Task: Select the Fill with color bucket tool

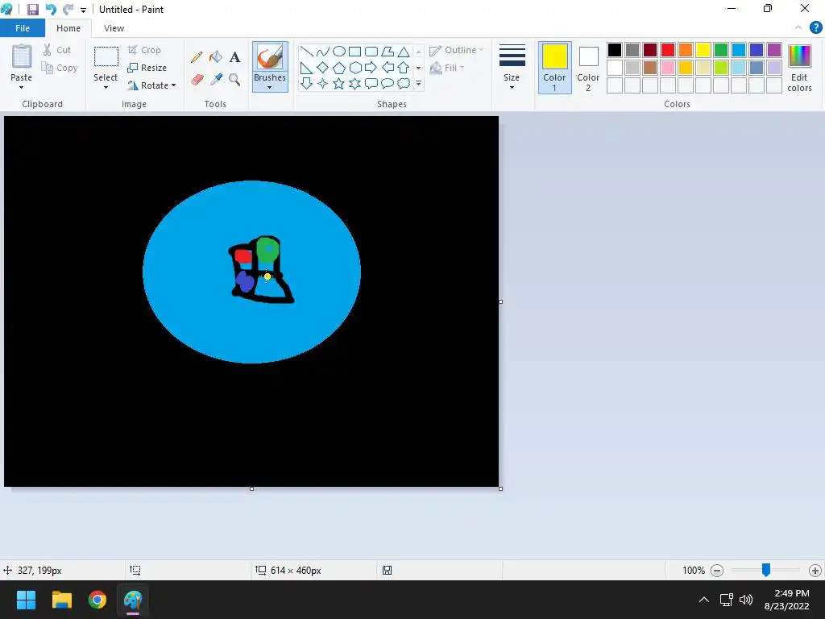Action: click(216, 57)
